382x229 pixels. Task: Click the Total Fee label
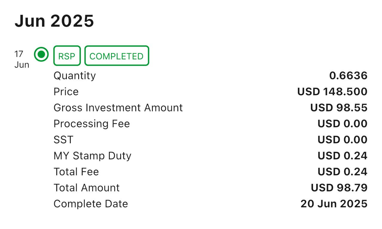(x=76, y=172)
